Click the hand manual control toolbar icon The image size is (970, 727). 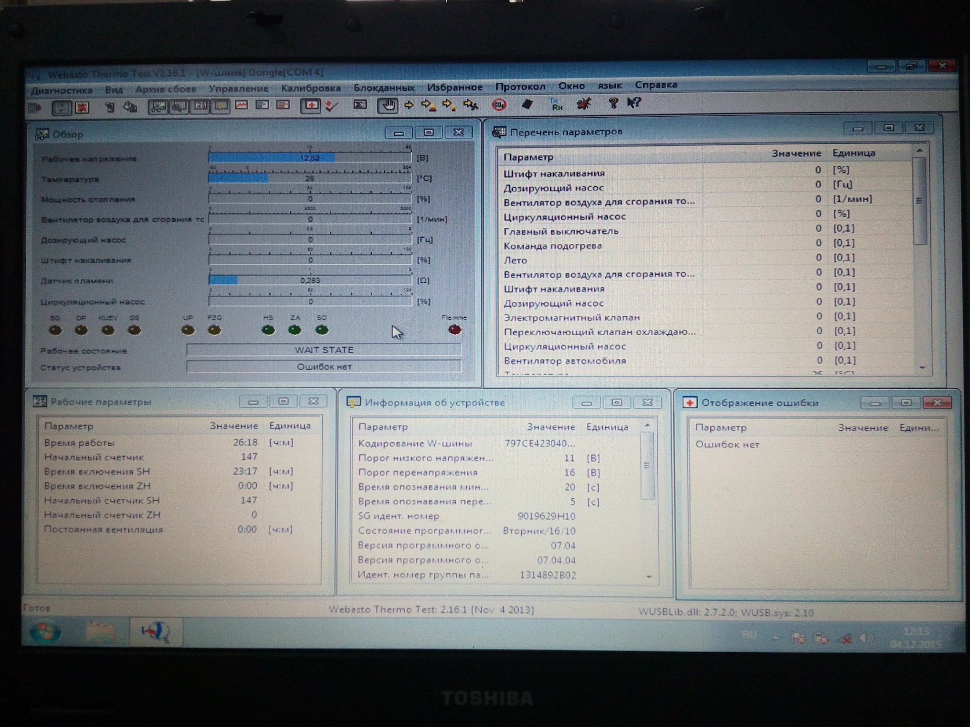pyautogui.click(x=388, y=105)
